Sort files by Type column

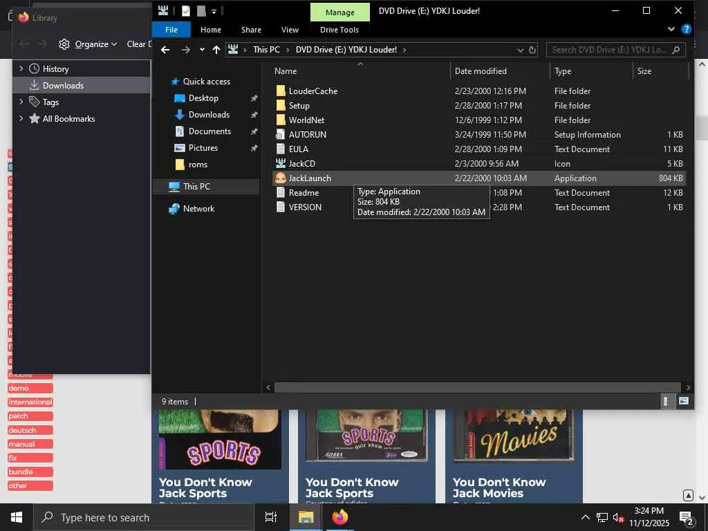click(x=563, y=71)
